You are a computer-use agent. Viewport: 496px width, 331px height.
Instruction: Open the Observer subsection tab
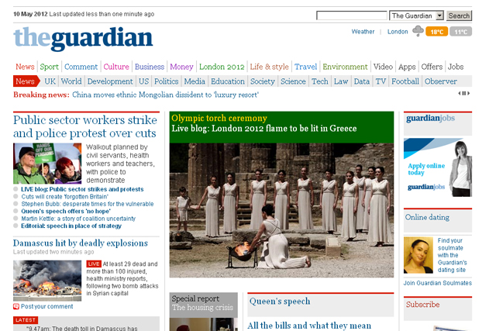click(x=441, y=81)
